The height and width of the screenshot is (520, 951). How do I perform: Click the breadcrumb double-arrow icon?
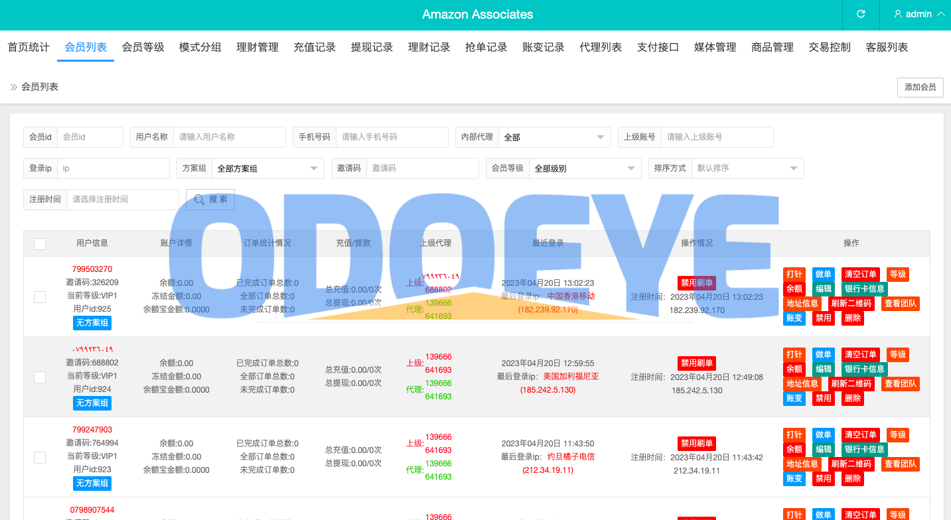pyautogui.click(x=13, y=87)
